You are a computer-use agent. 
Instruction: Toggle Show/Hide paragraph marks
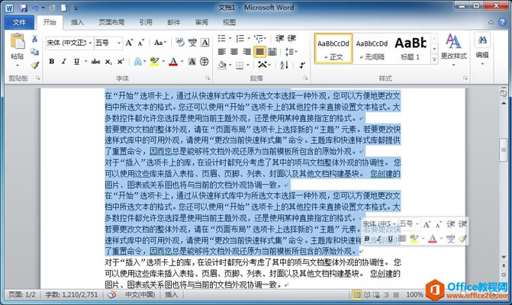coord(302,65)
